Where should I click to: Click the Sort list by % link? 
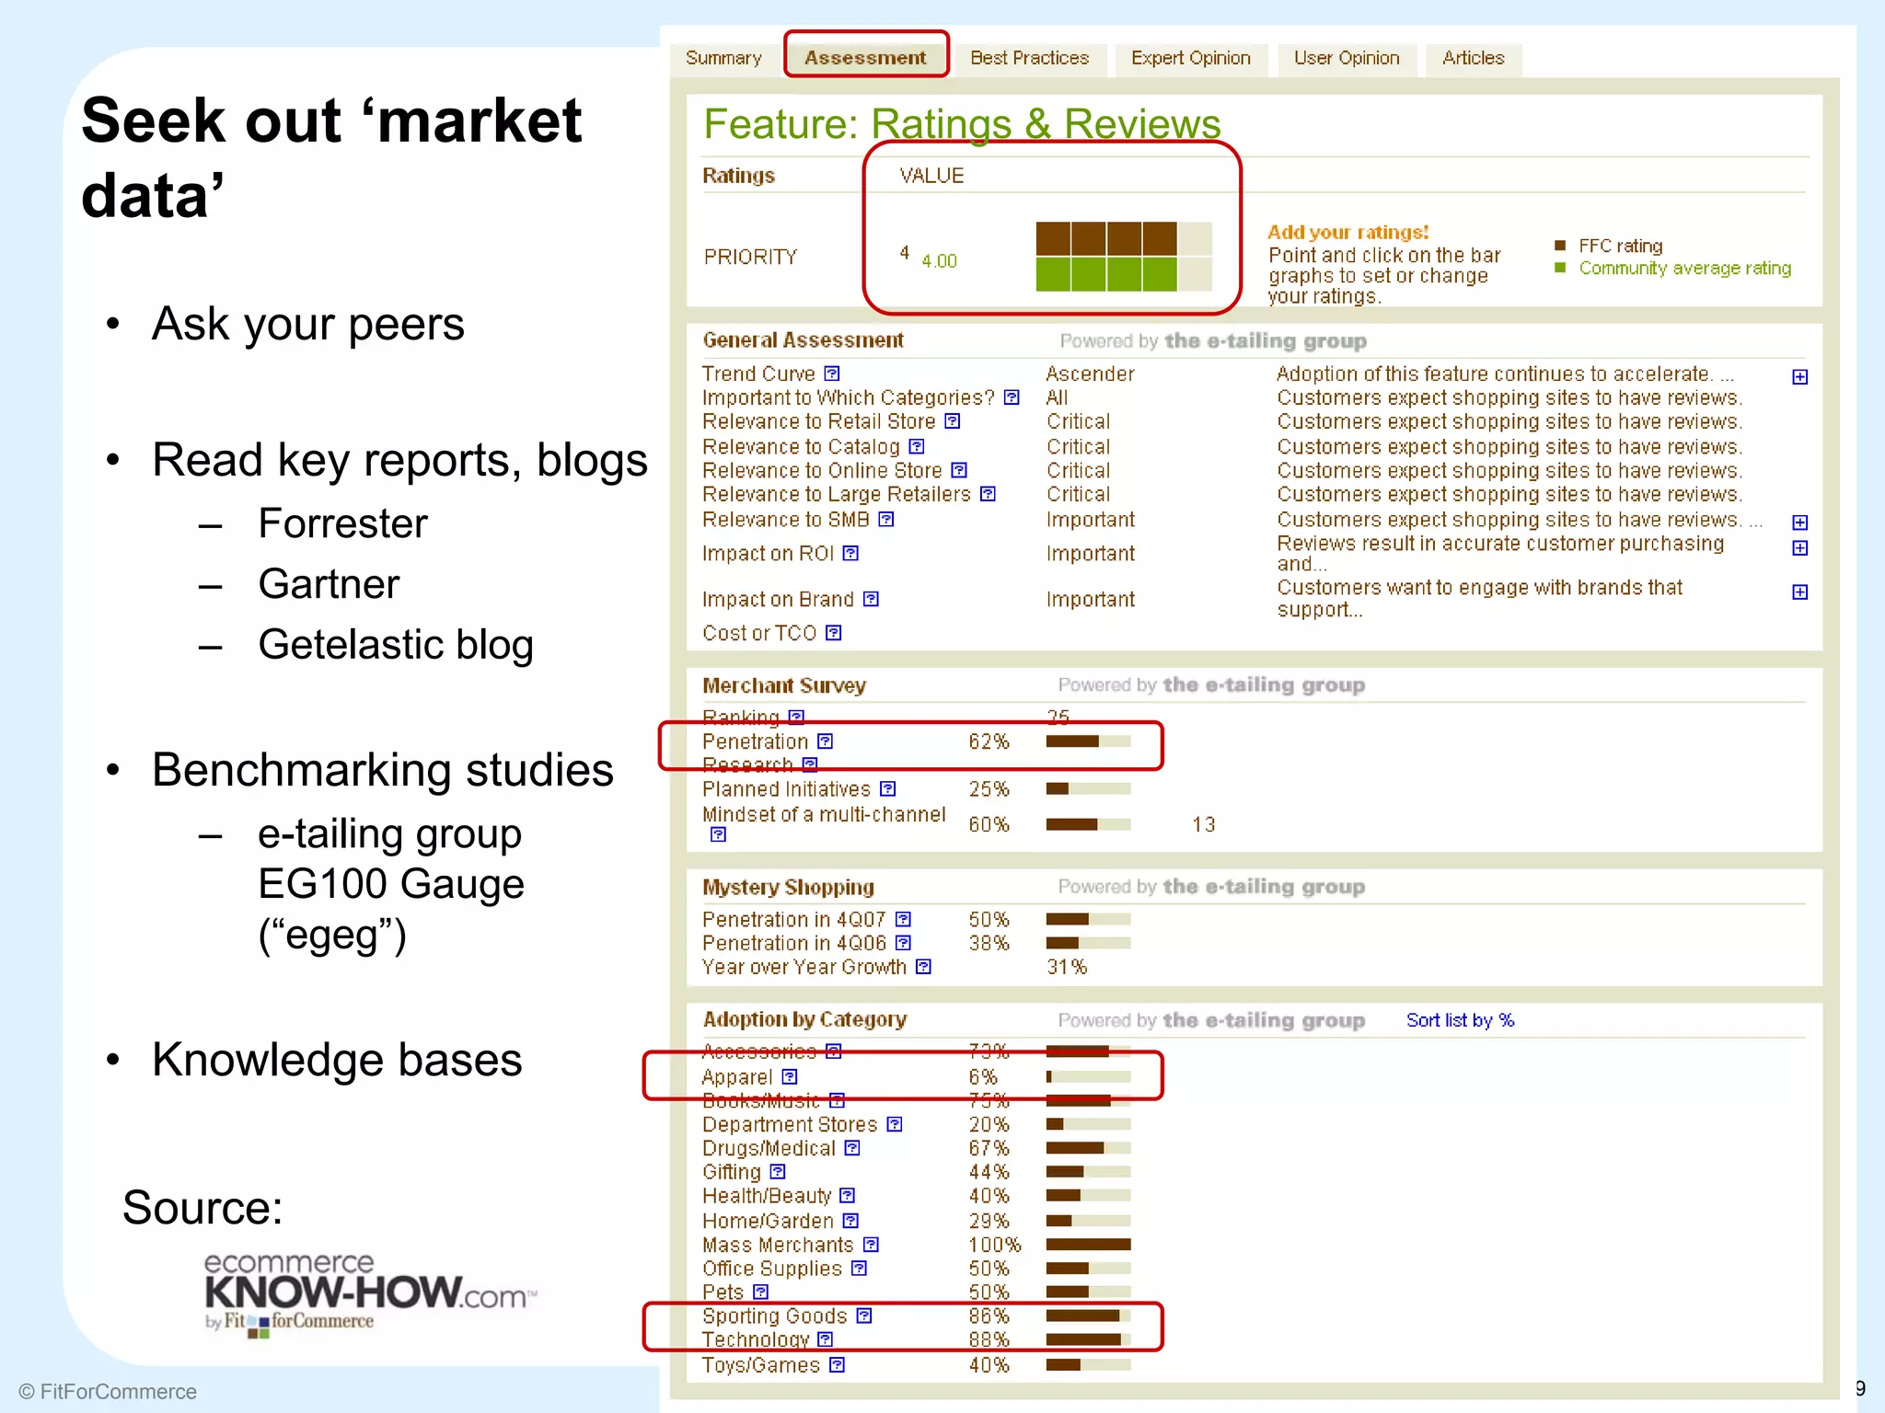1460,1020
